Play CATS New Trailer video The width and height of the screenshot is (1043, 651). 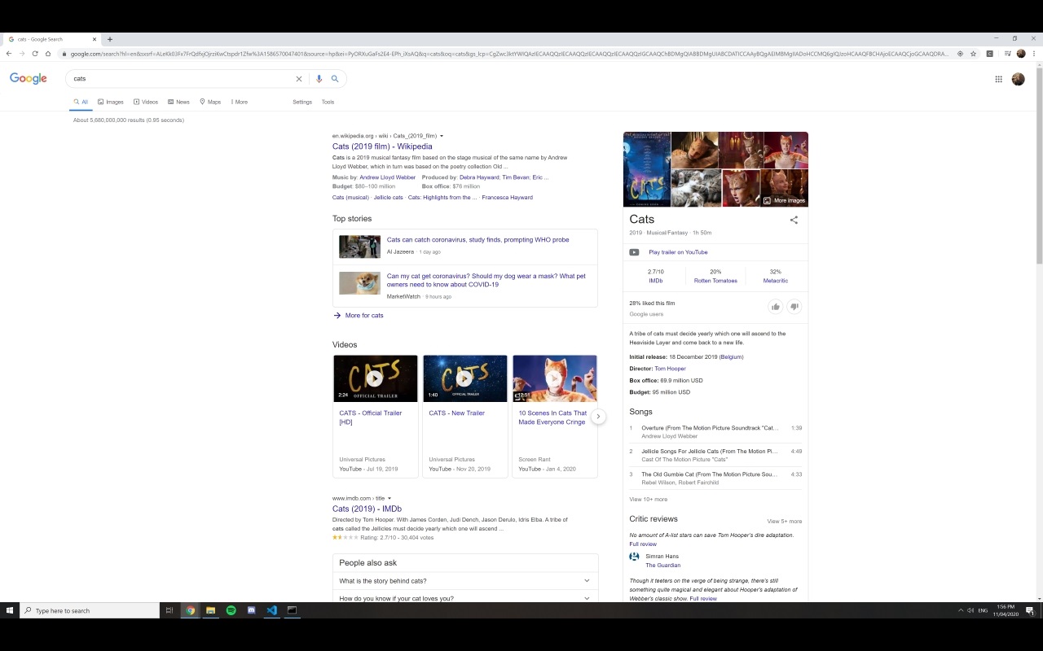click(x=464, y=378)
